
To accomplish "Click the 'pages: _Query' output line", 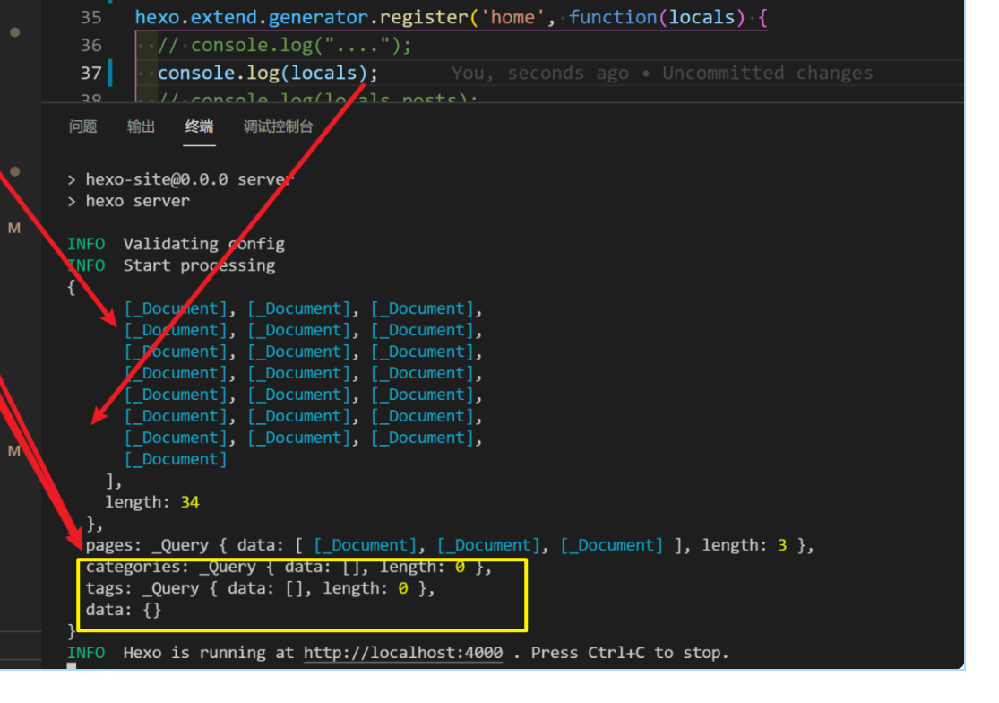I will pos(450,545).
